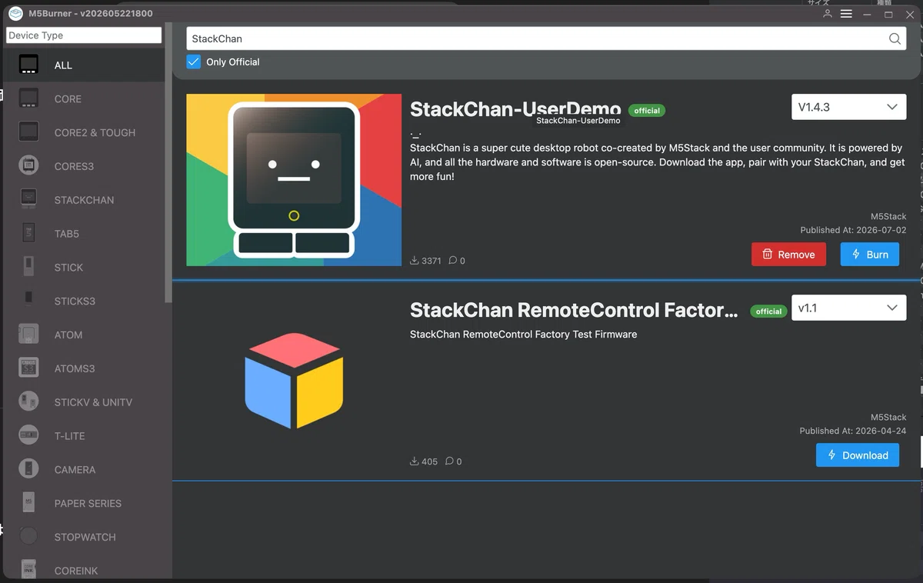Click the RemoteControl Factory Test Firmware description
Viewport: 923px width, 583px height.
(x=523, y=334)
